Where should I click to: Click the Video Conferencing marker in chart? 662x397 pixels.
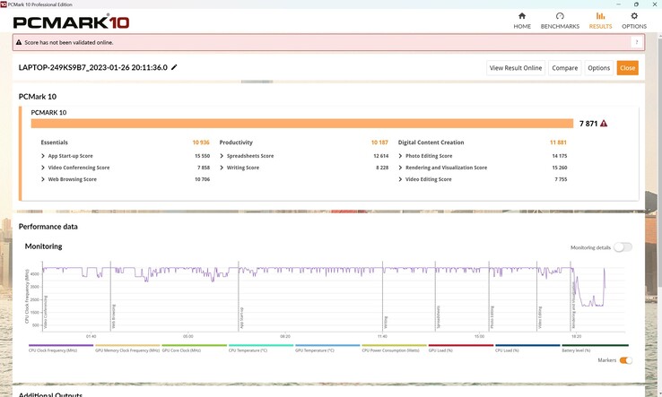[x=46, y=312]
